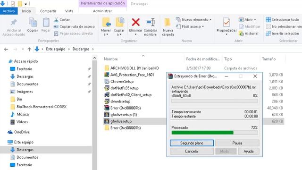Switch to the Compartir ribbon tab
Viewport: 302px width, 170px height.
48,11
